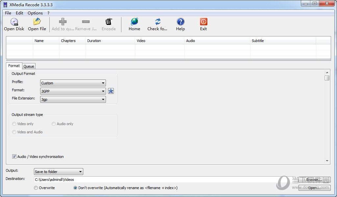Click the Browse... button
This screenshot has width=337, height=197.
pos(314,180)
